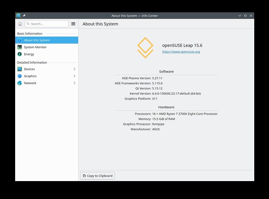Open the Energy entry

47,54
